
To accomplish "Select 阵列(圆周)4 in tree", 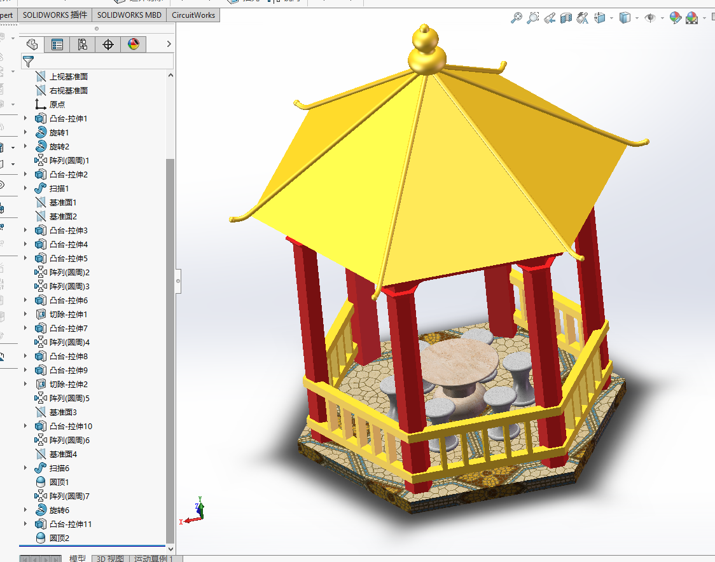I will [x=69, y=342].
